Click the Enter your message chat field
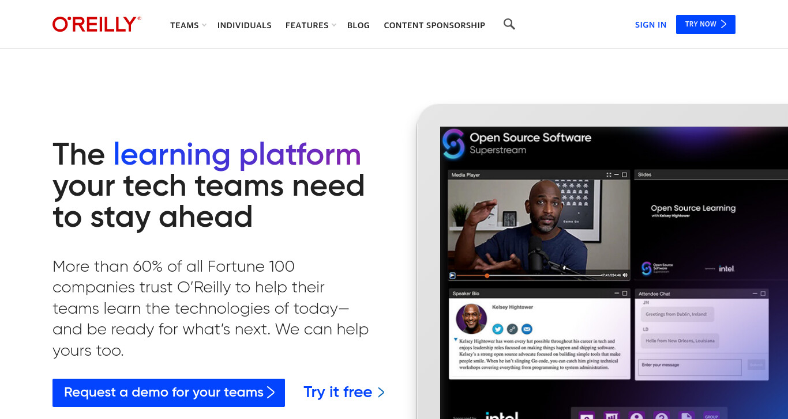Viewport: 788px width, 419px height. (690, 367)
